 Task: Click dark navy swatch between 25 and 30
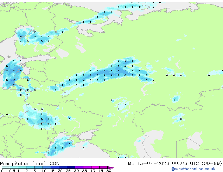pos(71,167)
